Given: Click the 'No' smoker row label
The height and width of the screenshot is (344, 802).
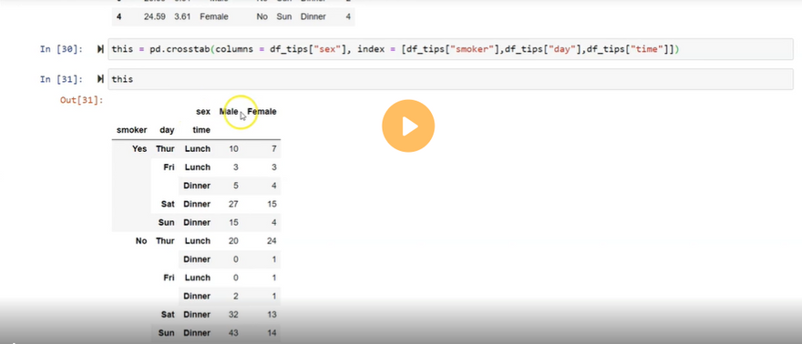Looking at the screenshot, I should click(x=141, y=241).
